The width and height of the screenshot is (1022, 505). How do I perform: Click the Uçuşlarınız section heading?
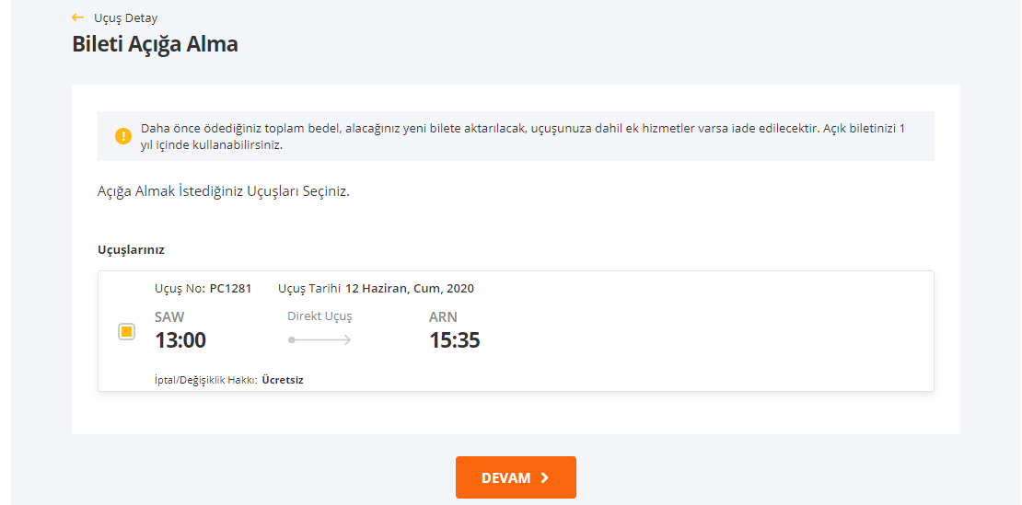[x=131, y=249]
